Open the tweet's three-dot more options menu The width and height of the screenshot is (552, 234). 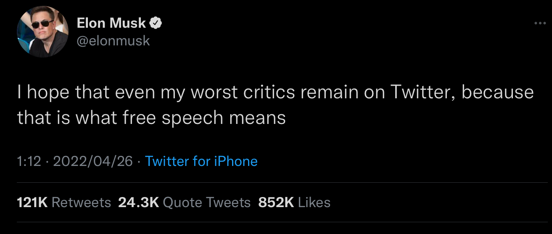pos(539,23)
